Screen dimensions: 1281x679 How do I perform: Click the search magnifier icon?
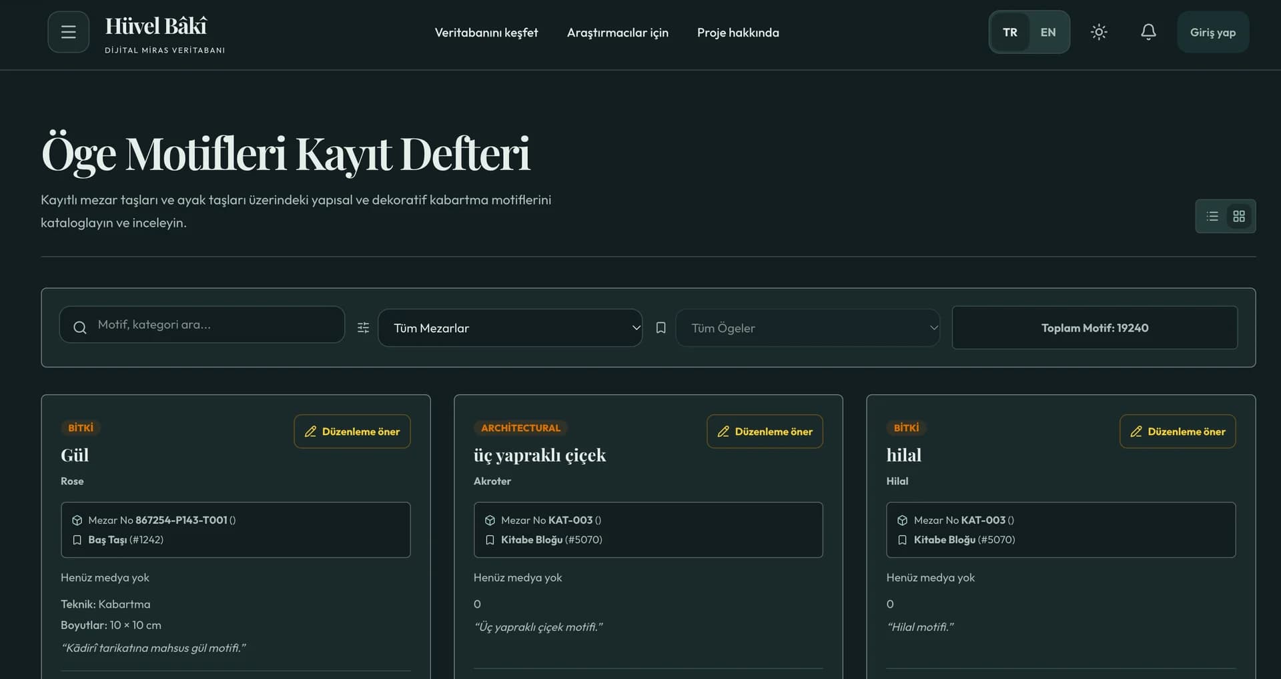click(x=80, y=327)
